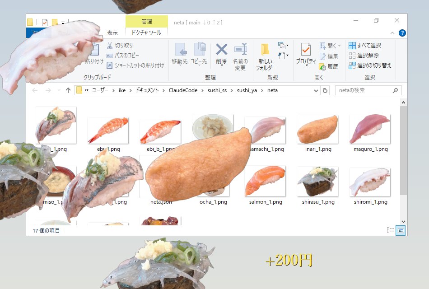Expand the address bar history dropdown

pyautogui.click(x=316, y=90)
